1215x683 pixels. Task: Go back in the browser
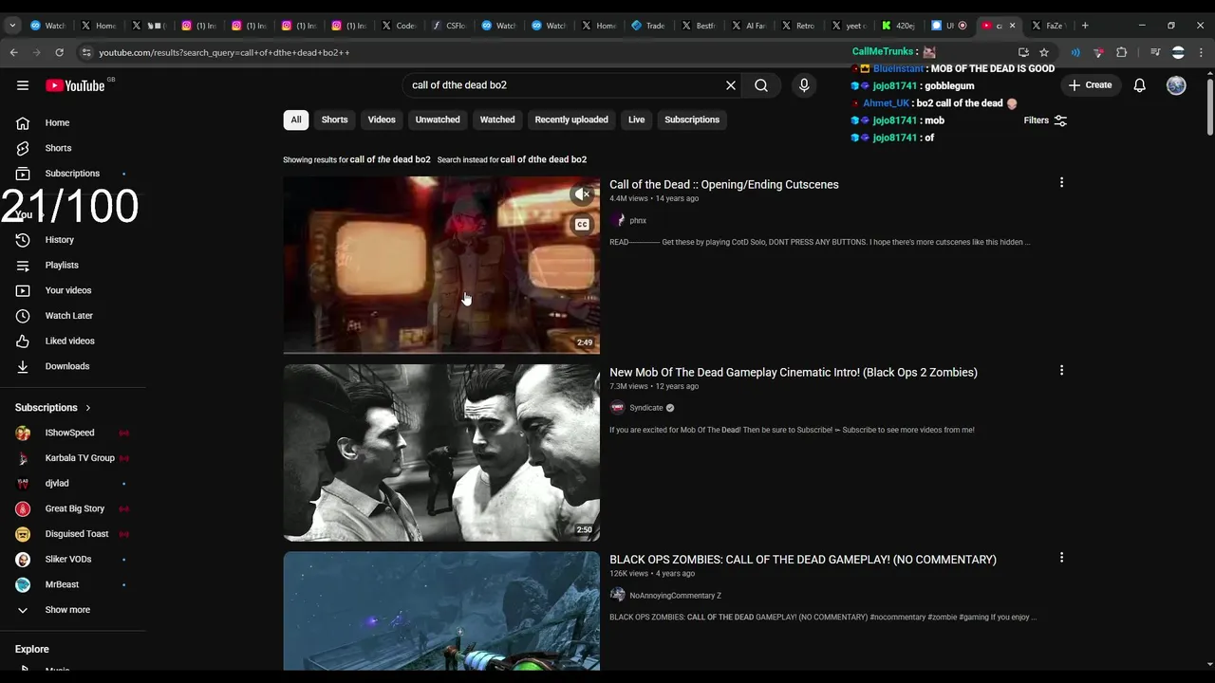tap(13, 52)
